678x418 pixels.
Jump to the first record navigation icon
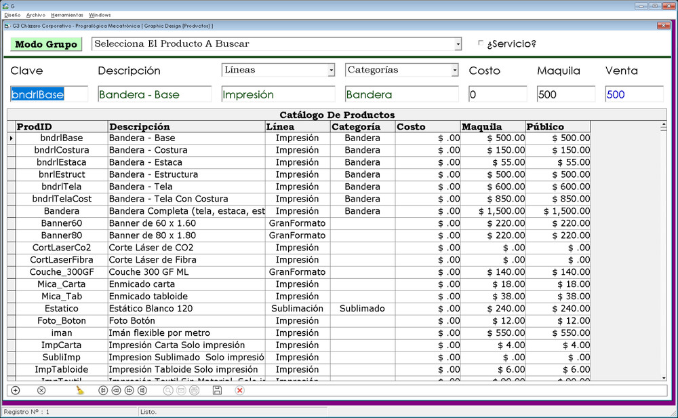(102, 390)
